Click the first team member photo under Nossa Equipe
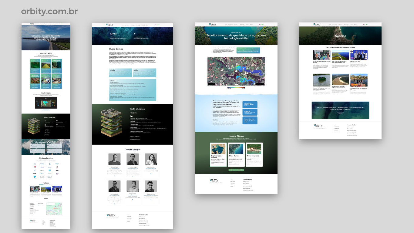This screenshot has height=233, width=414. (x=114, y=159)
